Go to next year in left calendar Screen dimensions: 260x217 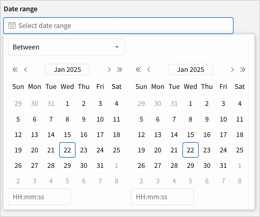tap(120, 70)
